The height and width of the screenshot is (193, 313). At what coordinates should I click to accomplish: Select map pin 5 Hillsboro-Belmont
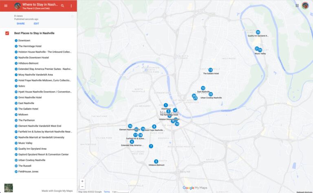pyautogui.click(x=156, y=162)
